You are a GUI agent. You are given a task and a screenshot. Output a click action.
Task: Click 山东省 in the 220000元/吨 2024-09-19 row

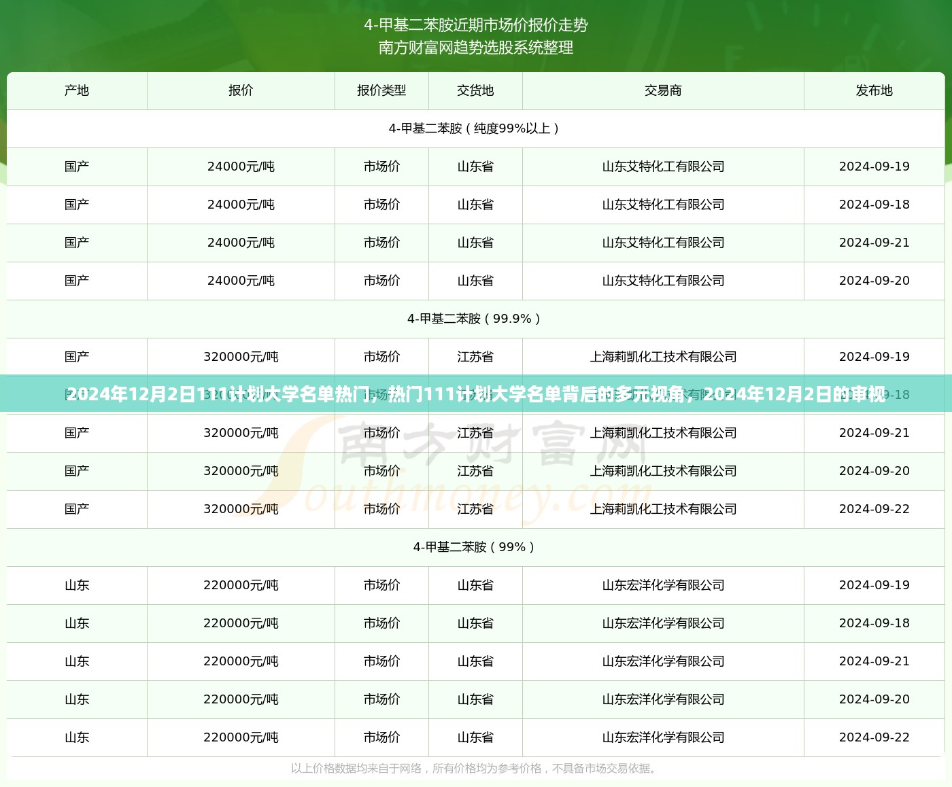coord(475,585)
